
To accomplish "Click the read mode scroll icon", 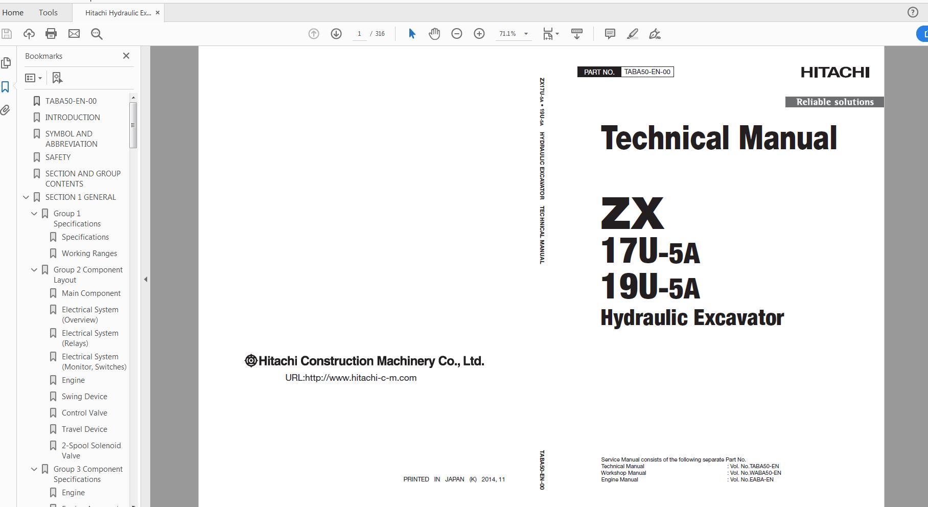I will point(577,34).
